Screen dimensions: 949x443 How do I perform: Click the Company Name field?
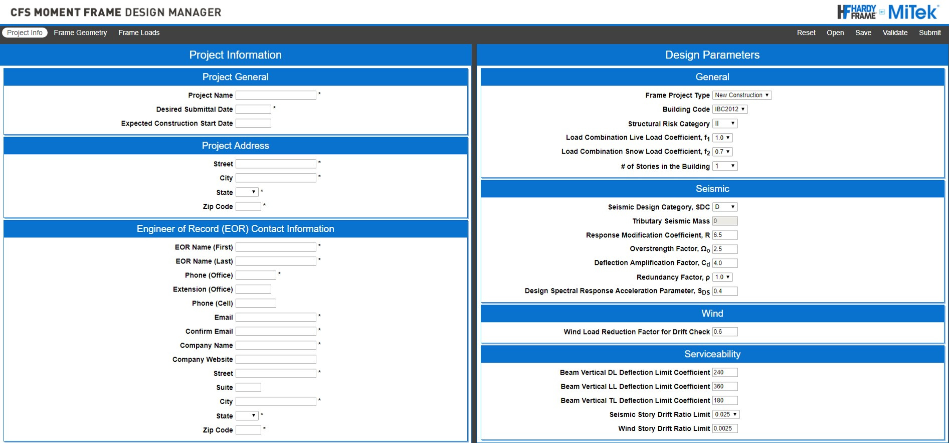point(276,345)
